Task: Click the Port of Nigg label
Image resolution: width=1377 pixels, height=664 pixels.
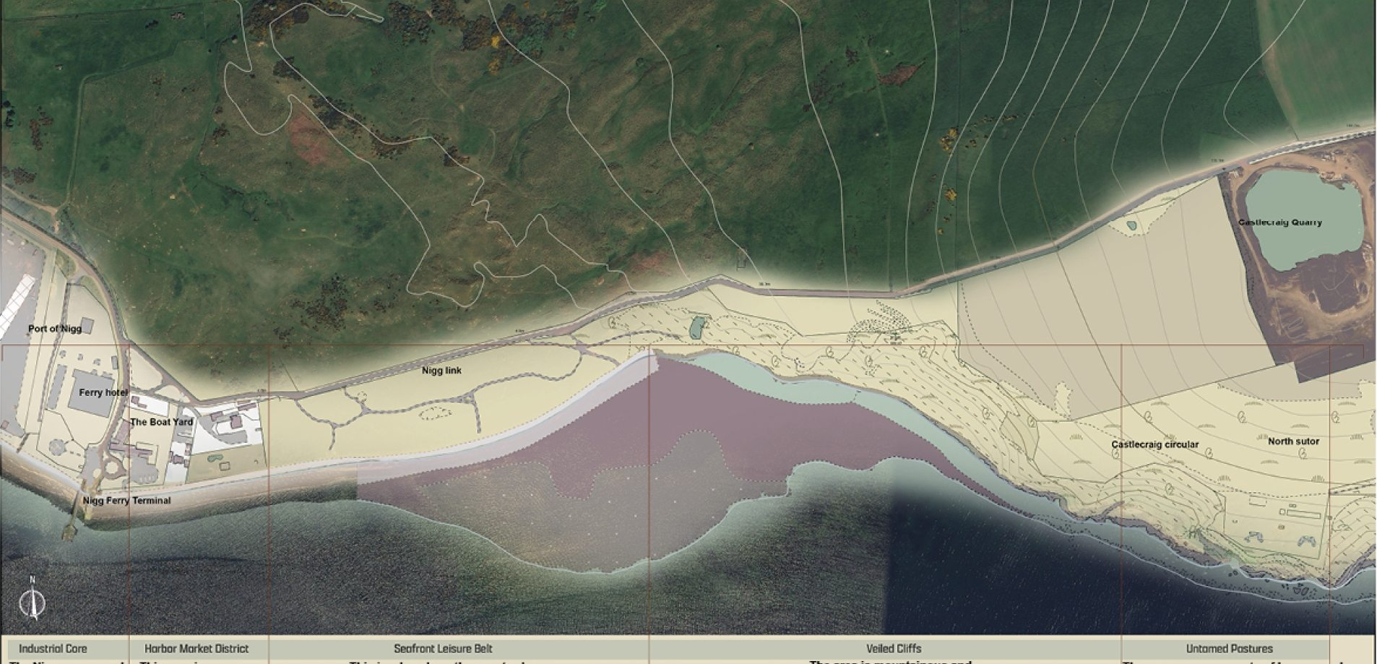Action: (x=55, y=329)
